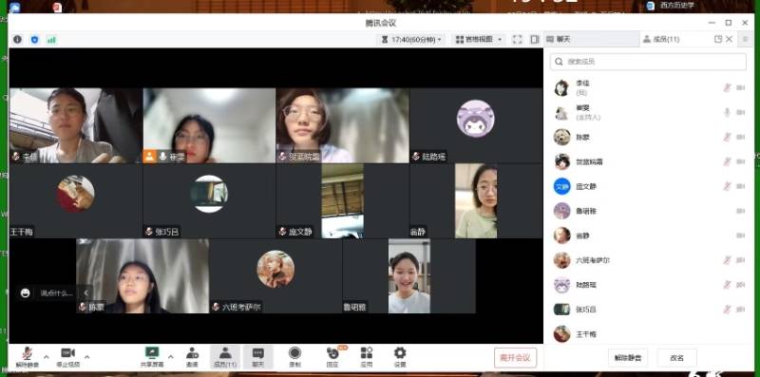Select the members(11) tab in side panel

coord(661,40)
